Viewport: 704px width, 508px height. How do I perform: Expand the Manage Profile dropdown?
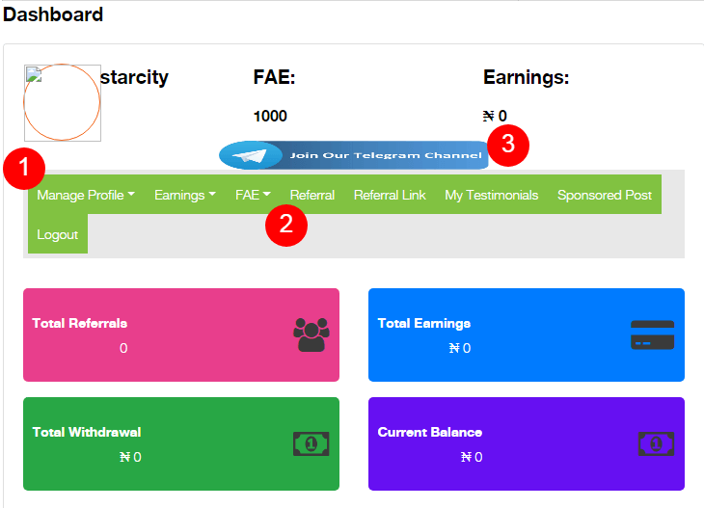(85, 195)
